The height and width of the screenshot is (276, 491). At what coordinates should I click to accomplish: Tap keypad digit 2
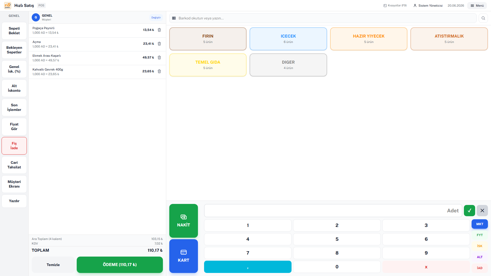tap(337, 225)
